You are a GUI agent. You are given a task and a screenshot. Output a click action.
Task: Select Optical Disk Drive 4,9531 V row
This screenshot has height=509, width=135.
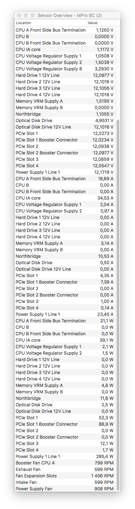(x=65, y=120)
